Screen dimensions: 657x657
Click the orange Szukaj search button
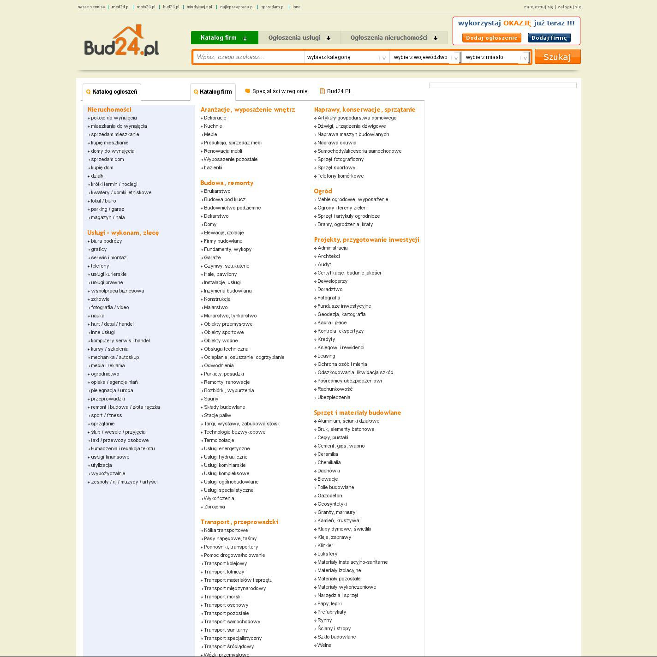point(557,57)
